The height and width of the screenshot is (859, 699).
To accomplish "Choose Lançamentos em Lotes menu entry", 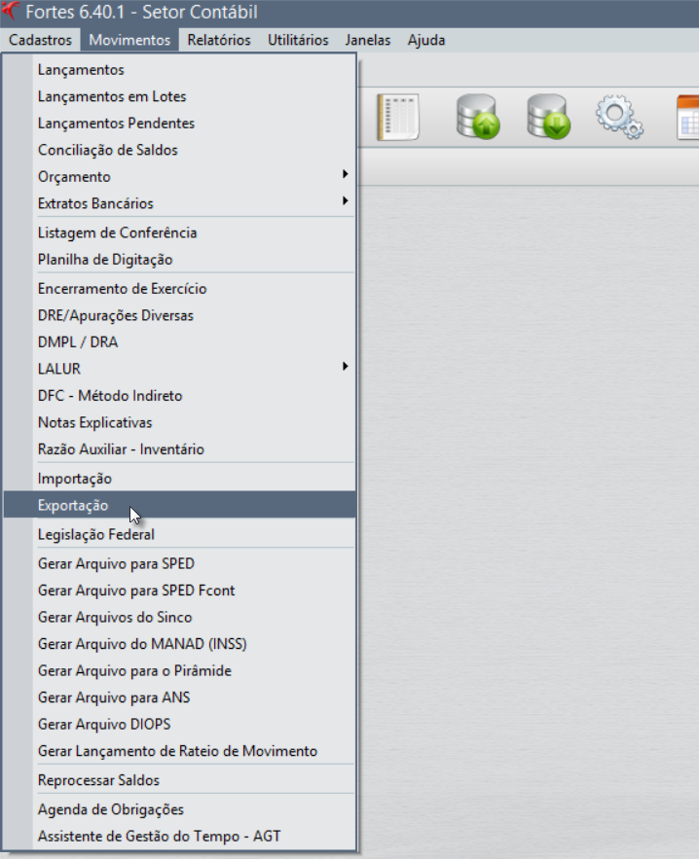I will (x=112, y=96).
